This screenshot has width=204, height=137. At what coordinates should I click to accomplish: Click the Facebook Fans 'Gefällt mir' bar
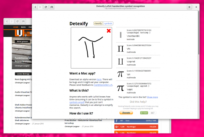point(136,121)
